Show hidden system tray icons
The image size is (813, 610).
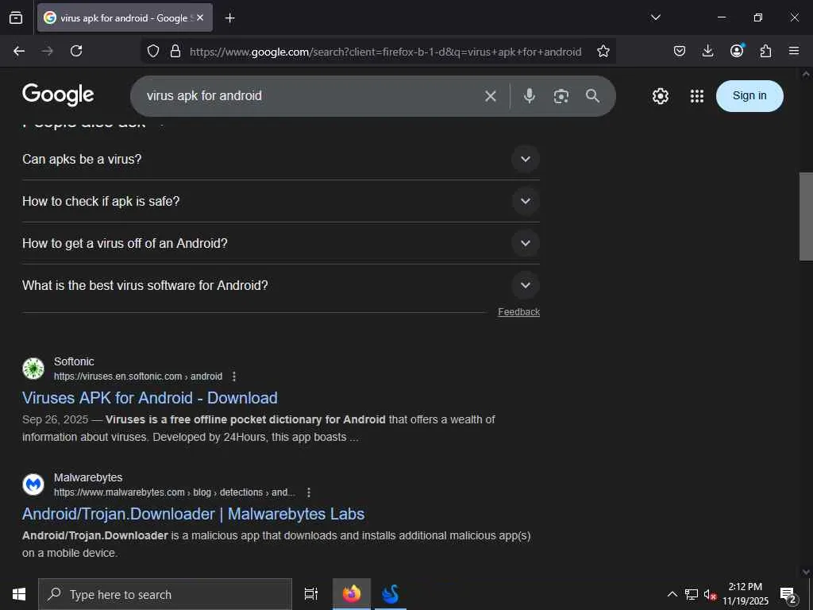click(x=672, y=594)
